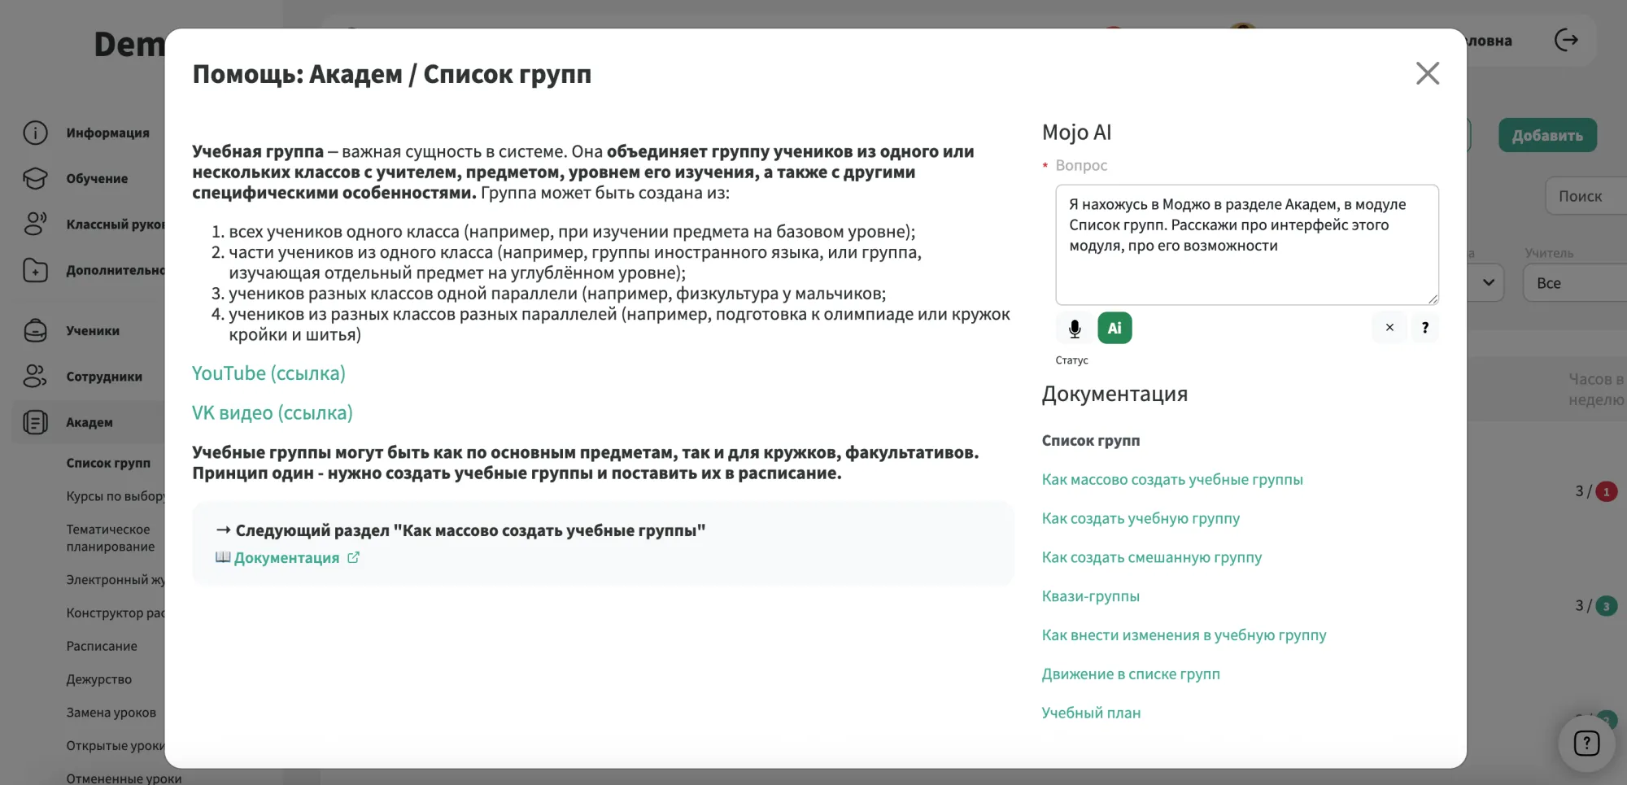Click the Информация sidebar icon

point(35,133)
